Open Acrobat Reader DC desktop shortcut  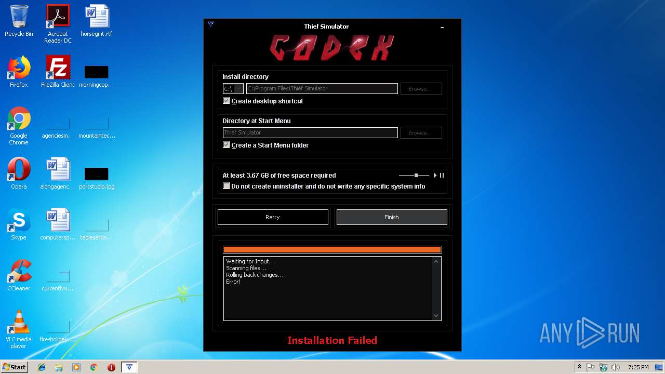pyautogui.click(x=58, y=24)
